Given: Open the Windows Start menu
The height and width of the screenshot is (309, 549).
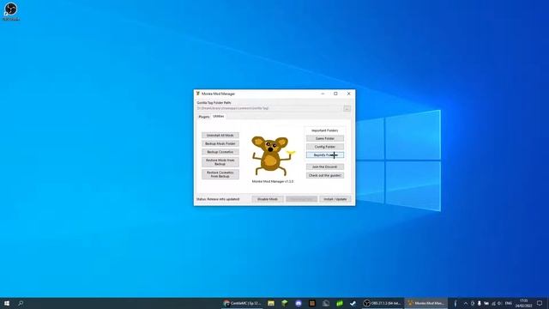Looking at the screenshot, I should pyautogui.click(x=7, y=303).
